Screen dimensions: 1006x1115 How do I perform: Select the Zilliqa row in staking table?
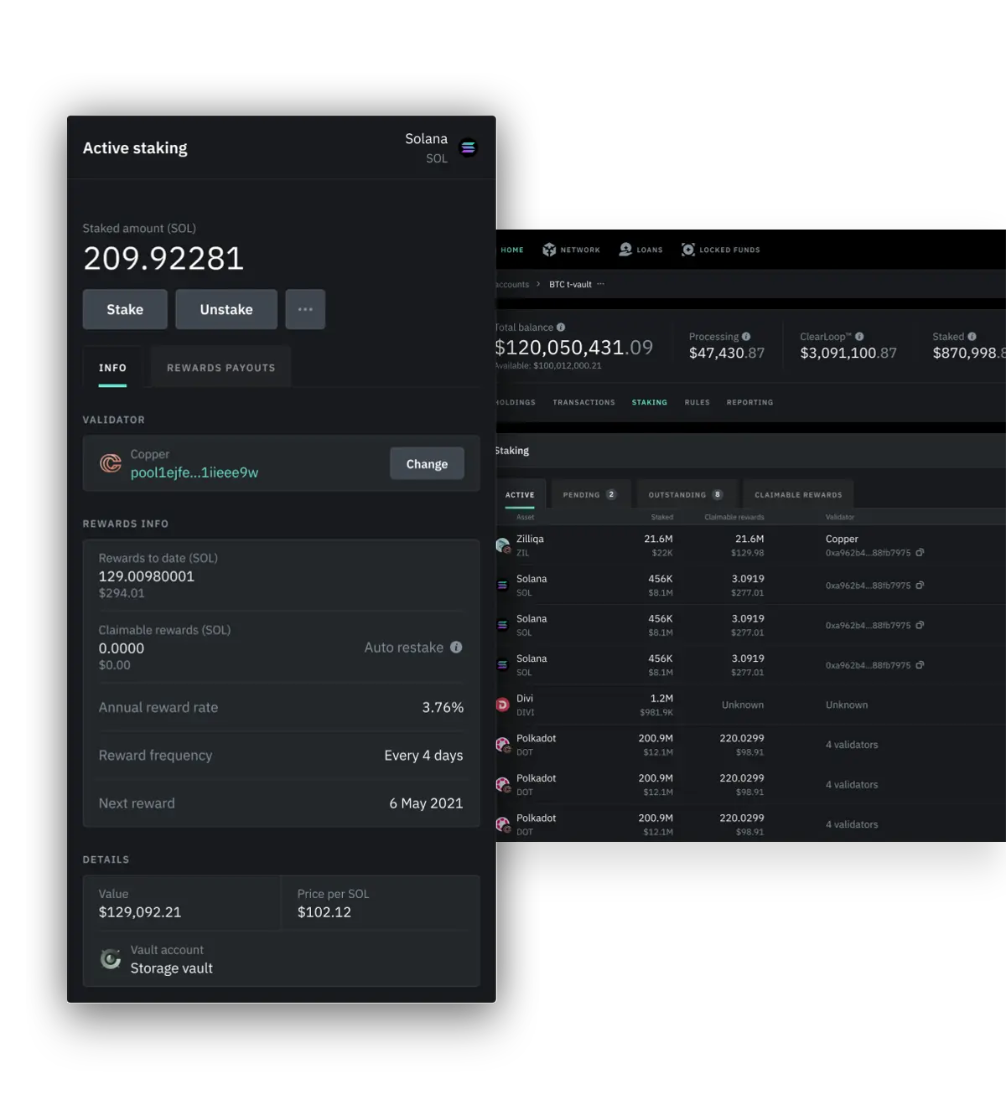tap(750, 545)
